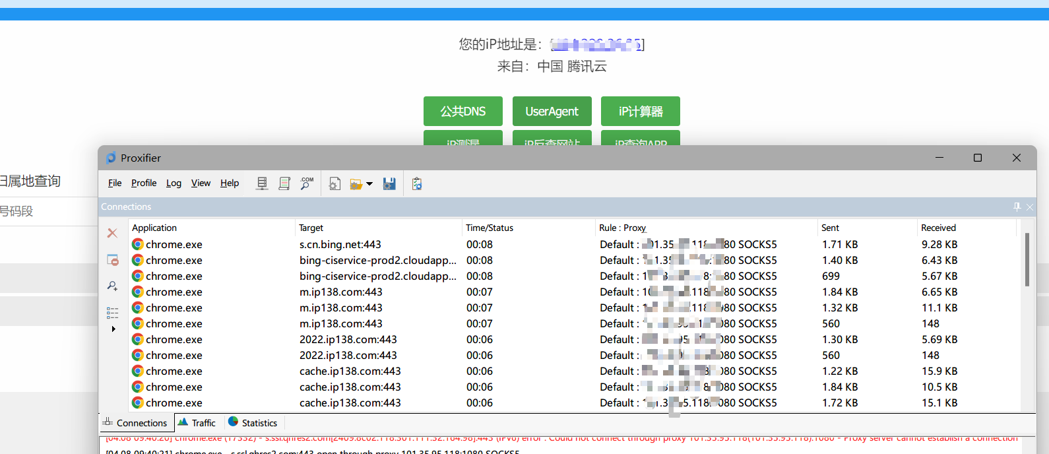Click the Open Profile folder icon
The height and width of the screenshot is (454, 1049).
(x=356, y=184)
